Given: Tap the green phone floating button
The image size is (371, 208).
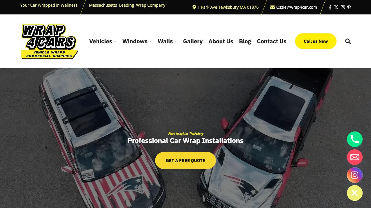Looking at the screenshot, I should coord(355,139).
